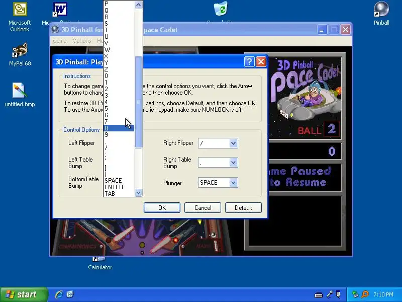Expand the Right Flipper key dropdown
Viewport: 402px width, 302px height.
(233, 143)
